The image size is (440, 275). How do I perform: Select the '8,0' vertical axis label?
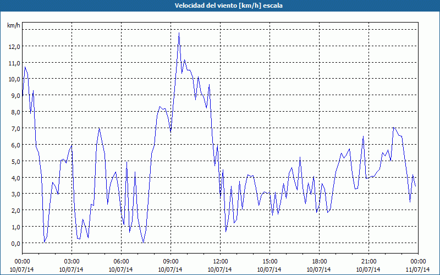(x=16, y=112)
